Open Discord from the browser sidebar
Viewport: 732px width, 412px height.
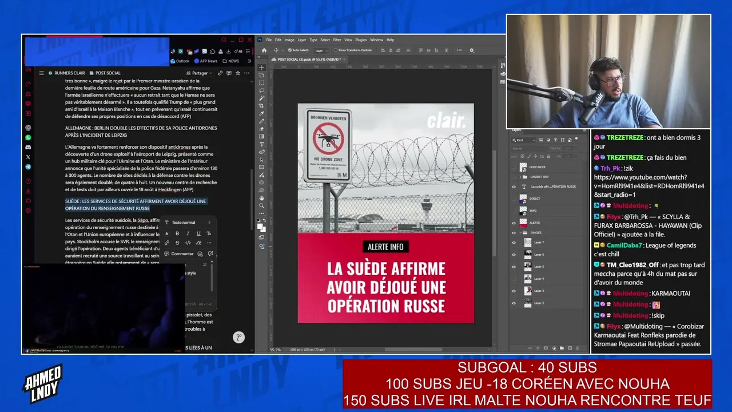(x=28, y=147)
